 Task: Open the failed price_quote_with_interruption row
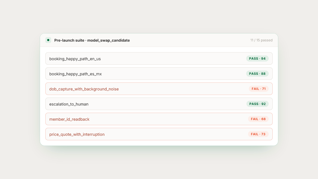pos(159,134)
